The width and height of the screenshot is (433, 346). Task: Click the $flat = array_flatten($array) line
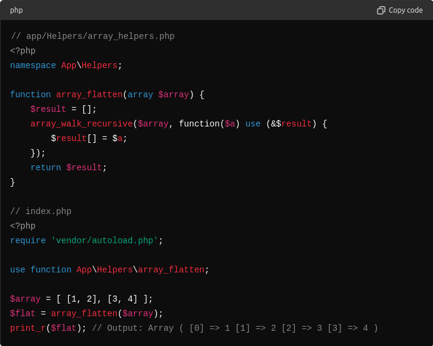click(86, 314)
